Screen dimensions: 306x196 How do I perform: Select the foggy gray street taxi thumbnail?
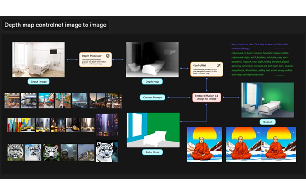tap(43, 125)
